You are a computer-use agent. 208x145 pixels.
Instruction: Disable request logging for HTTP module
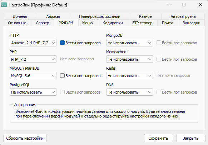tap(62, 43)
